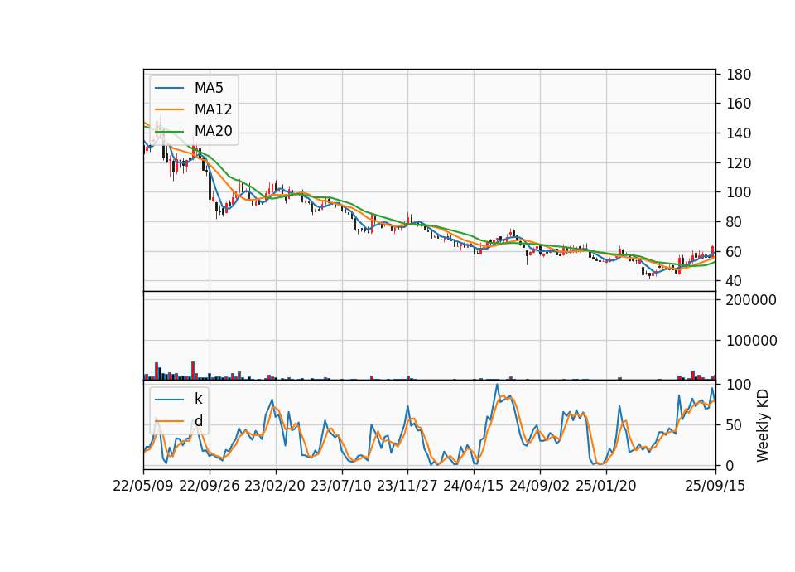This screenshot has width=795, height=572.
Task: Click the k legend label
Action: point(199,399)
